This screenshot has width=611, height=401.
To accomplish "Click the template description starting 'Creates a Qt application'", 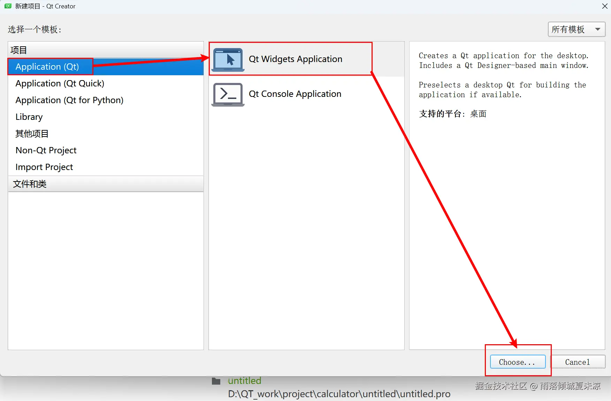I will pyautogui.click(x=504, y=60).
